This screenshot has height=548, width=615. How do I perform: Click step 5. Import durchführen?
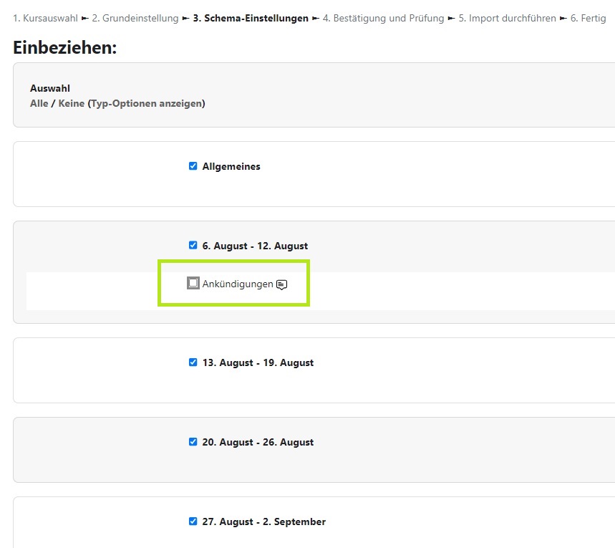click(x=507, y=18)
